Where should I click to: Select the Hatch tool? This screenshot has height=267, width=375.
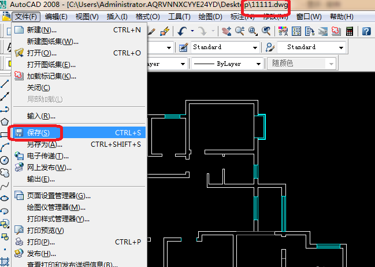click(x=5, y=262)
